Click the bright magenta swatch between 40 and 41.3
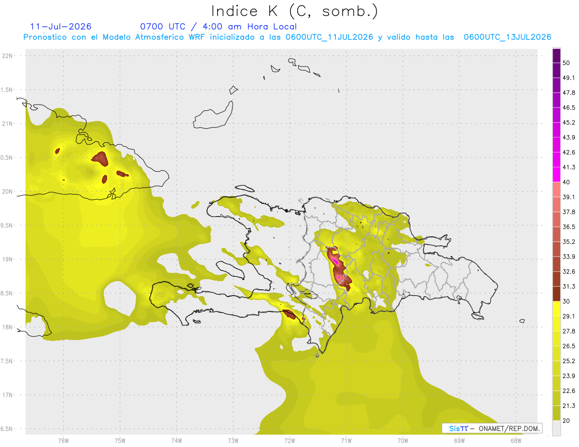The image size is (579, 447). tap(556, 175)
